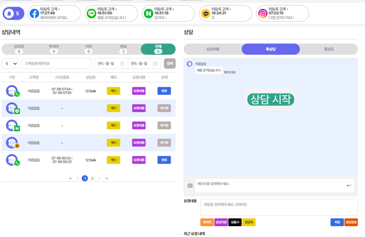365x237 pixels.
Task: Click the send arrow in the message box
Action: [x=349, y=185]
